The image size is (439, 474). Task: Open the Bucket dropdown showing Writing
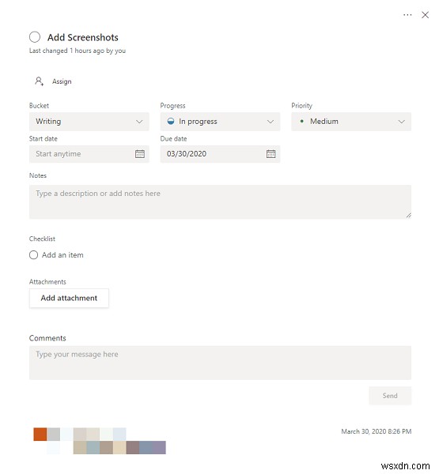89,122
